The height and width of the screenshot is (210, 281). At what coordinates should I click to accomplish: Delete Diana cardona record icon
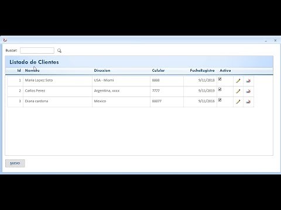[248, 101]
